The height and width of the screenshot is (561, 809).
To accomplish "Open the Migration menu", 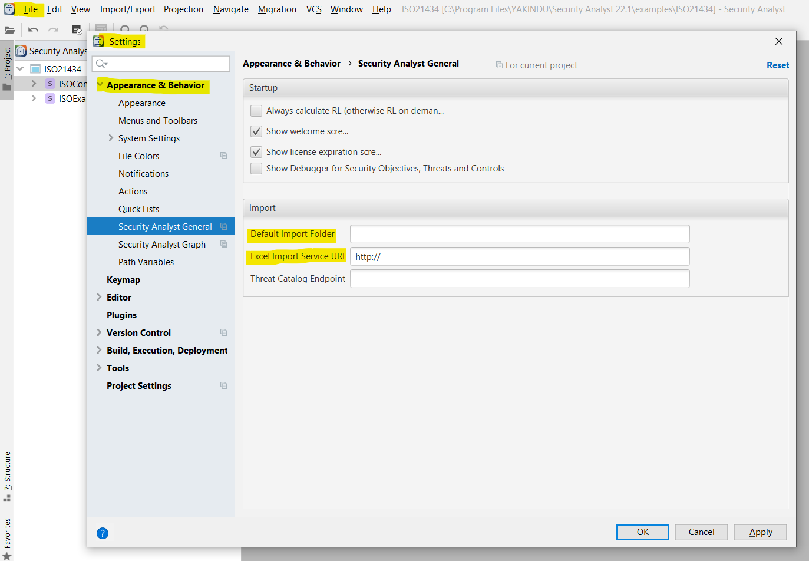I will click(277, 9).
